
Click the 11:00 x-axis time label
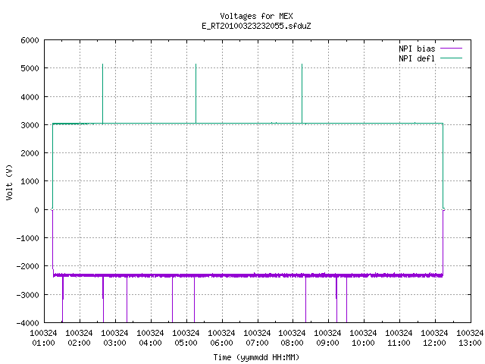pos(399,343)
